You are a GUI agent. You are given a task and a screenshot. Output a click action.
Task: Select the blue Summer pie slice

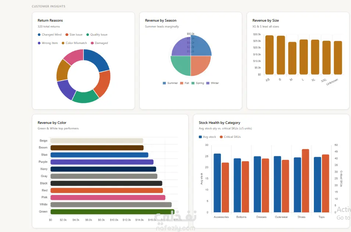201,46
